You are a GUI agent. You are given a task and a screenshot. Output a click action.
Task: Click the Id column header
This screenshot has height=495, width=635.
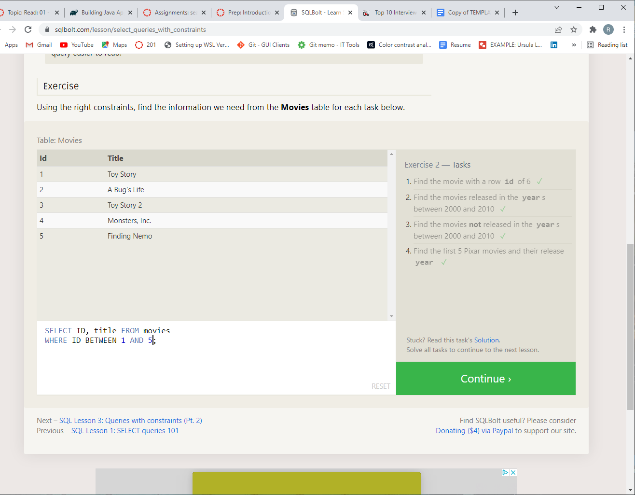click(x=43, y=158)
